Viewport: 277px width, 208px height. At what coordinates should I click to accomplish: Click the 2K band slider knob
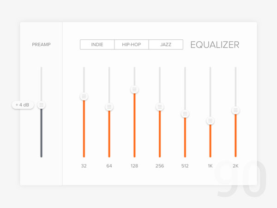tap(235, 110)
